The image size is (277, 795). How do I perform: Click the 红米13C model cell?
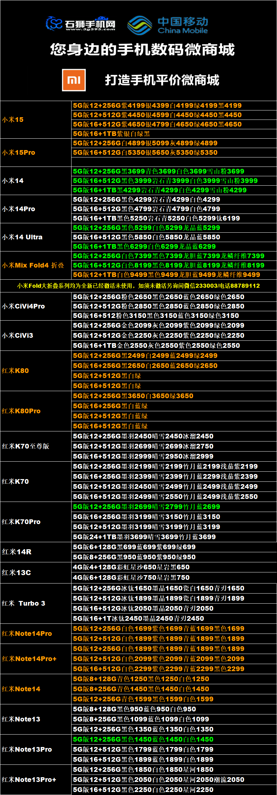click(36, 572)
